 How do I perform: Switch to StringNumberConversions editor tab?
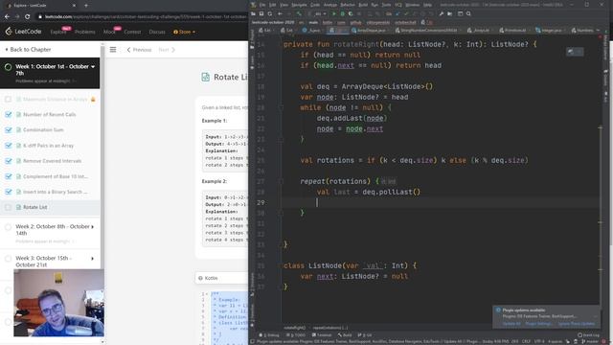click(428, 30)
